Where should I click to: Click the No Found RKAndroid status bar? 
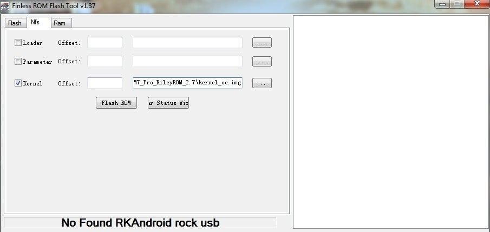(x=140, y=223)
